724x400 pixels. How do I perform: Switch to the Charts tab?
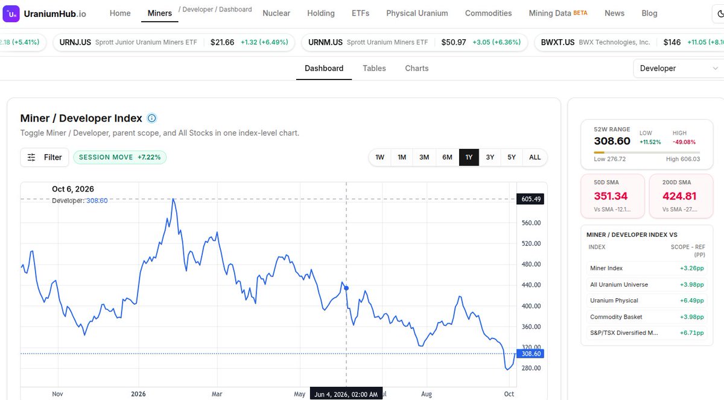pos(417,69)
